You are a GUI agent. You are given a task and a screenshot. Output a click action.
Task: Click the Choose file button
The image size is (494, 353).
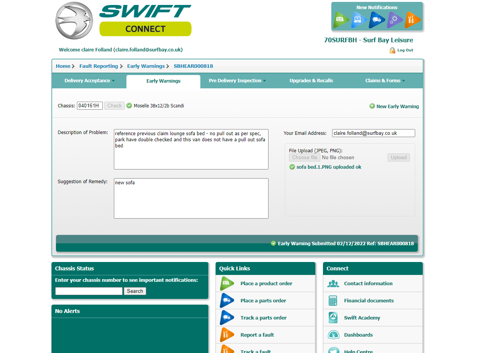[305, 157]
